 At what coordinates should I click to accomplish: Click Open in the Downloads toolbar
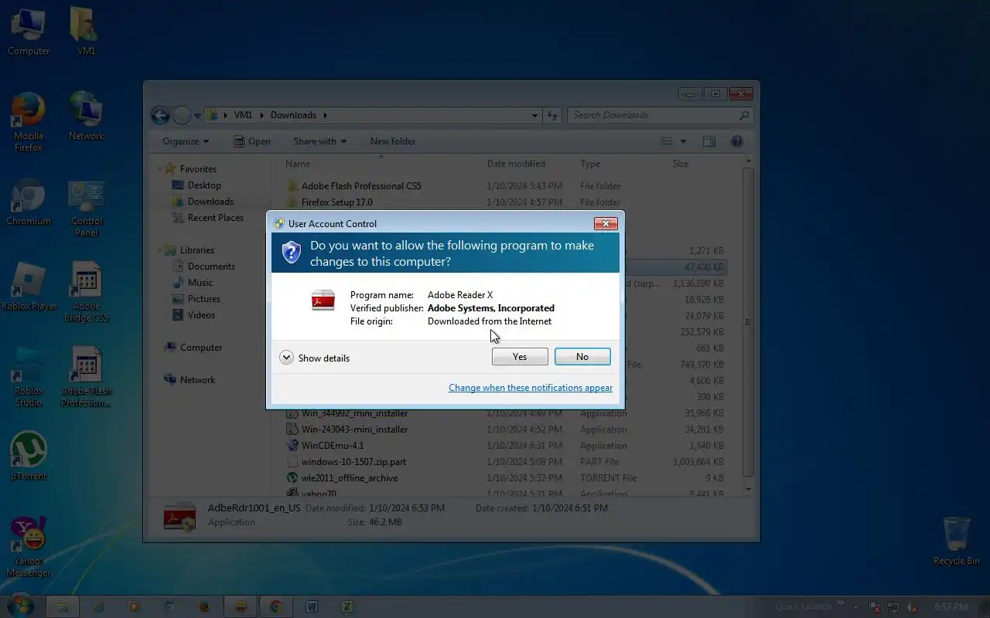(252, 141)
